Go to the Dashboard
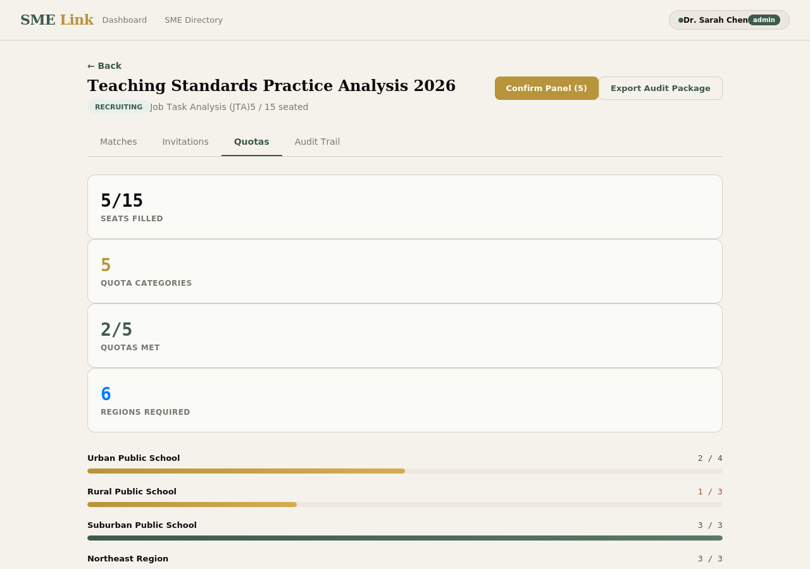 pos(125,19)
